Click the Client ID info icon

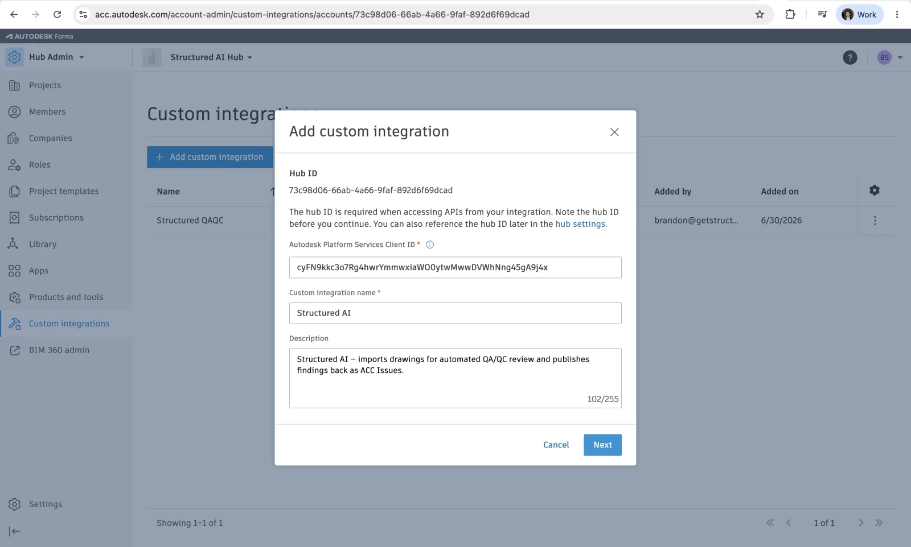tap(430, 245)
